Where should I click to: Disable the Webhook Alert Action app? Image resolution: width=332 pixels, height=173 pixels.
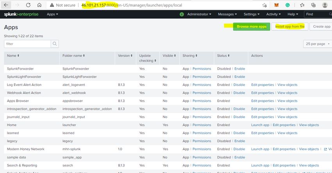pyautogui.click(x=239, y=93)
